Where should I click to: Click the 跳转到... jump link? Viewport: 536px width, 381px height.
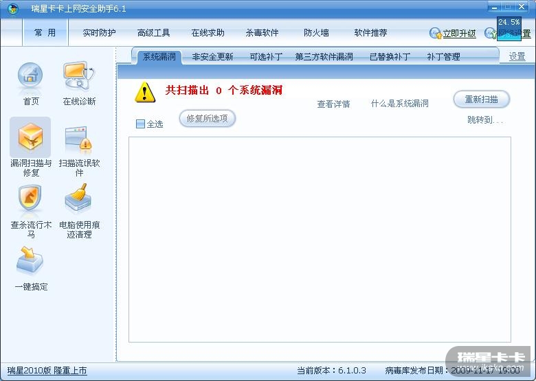point(485,120)
